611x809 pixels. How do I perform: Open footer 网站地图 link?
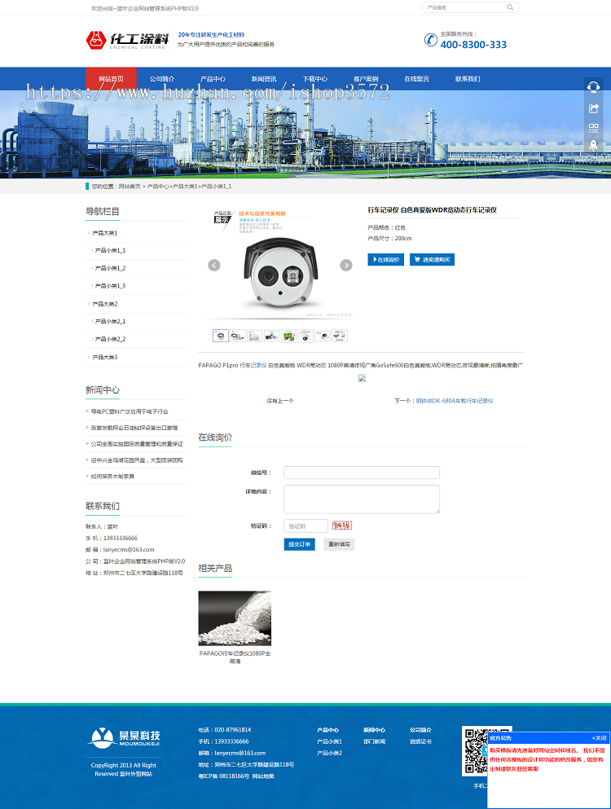(263, 776)
